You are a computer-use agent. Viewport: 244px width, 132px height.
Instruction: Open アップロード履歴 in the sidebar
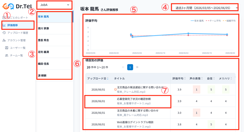[x=18, y=33]
